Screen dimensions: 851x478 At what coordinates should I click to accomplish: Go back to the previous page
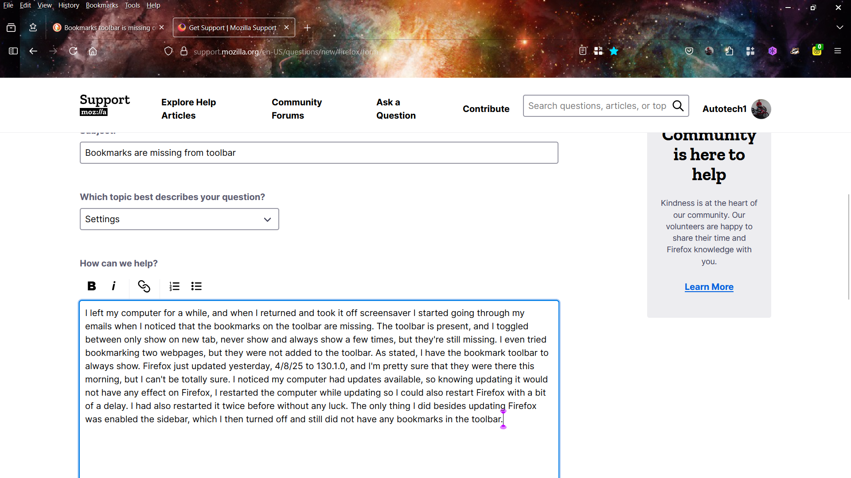coord(33,51)
